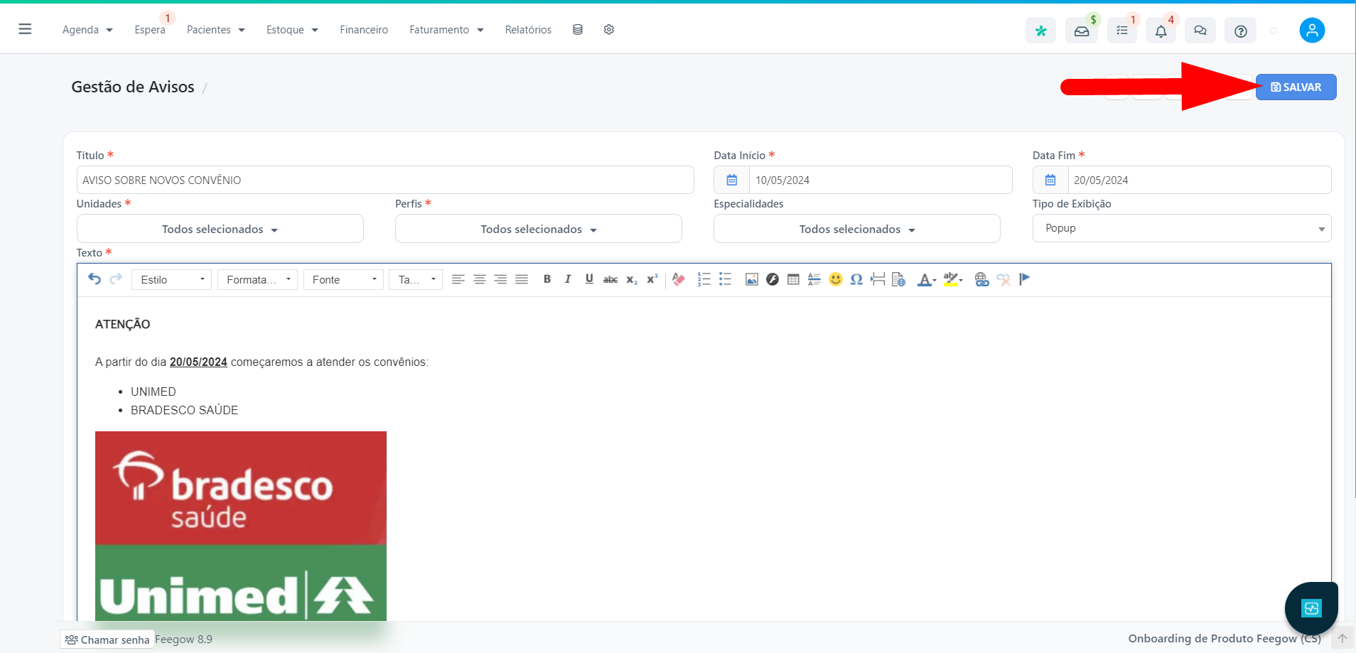The width and height of the screenshot is (1356, 653).
Task: Toggle bold formatting
Action: tap(547, 279)
